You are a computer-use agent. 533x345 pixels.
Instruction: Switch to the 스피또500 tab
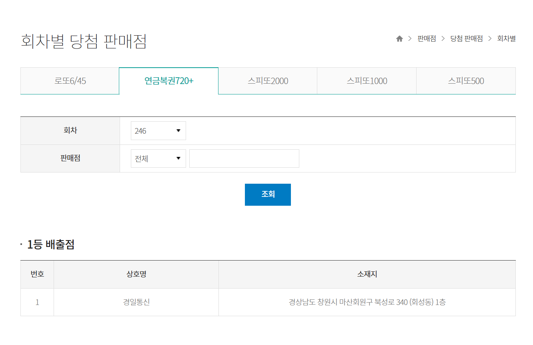coord(466,81)
